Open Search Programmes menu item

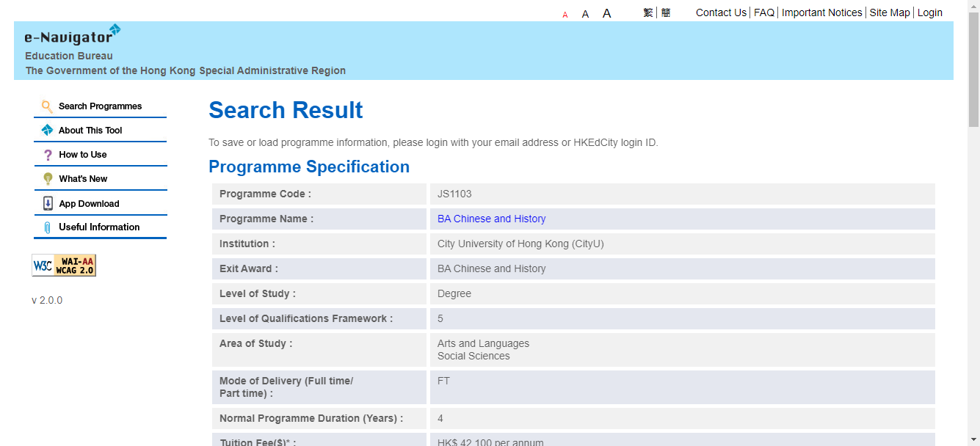[x=101, y=106]
